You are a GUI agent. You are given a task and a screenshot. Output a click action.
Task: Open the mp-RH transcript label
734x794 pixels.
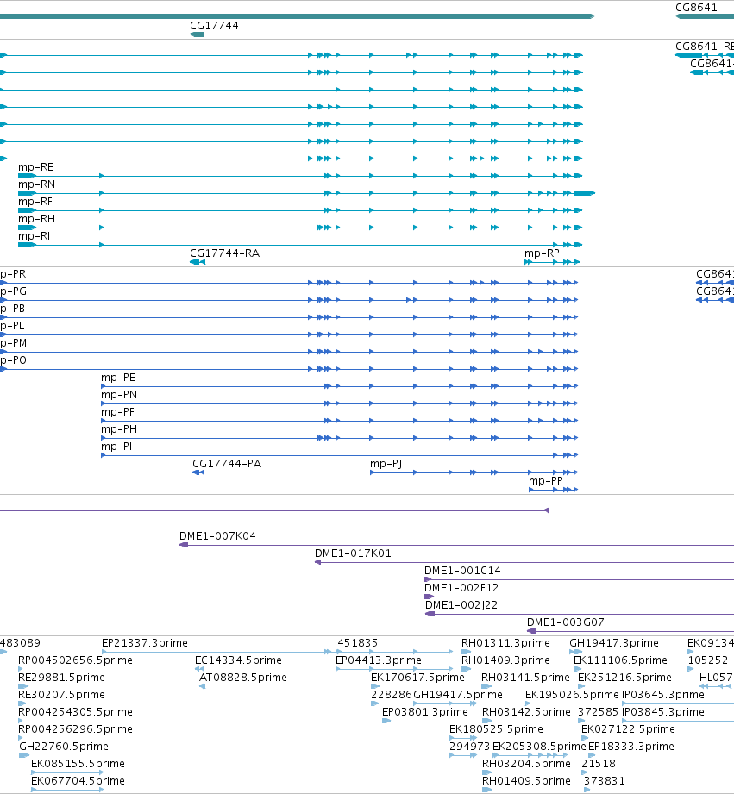pos(36,219)
